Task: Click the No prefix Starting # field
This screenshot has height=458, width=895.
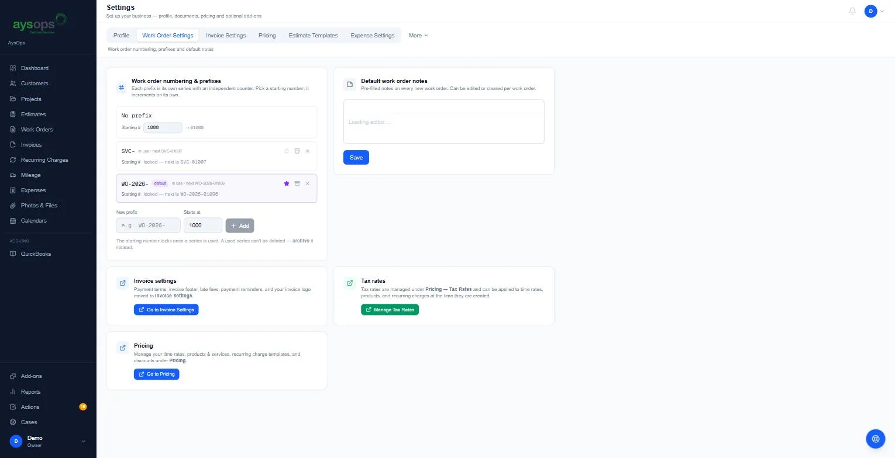Action: (x=163, y=127)
